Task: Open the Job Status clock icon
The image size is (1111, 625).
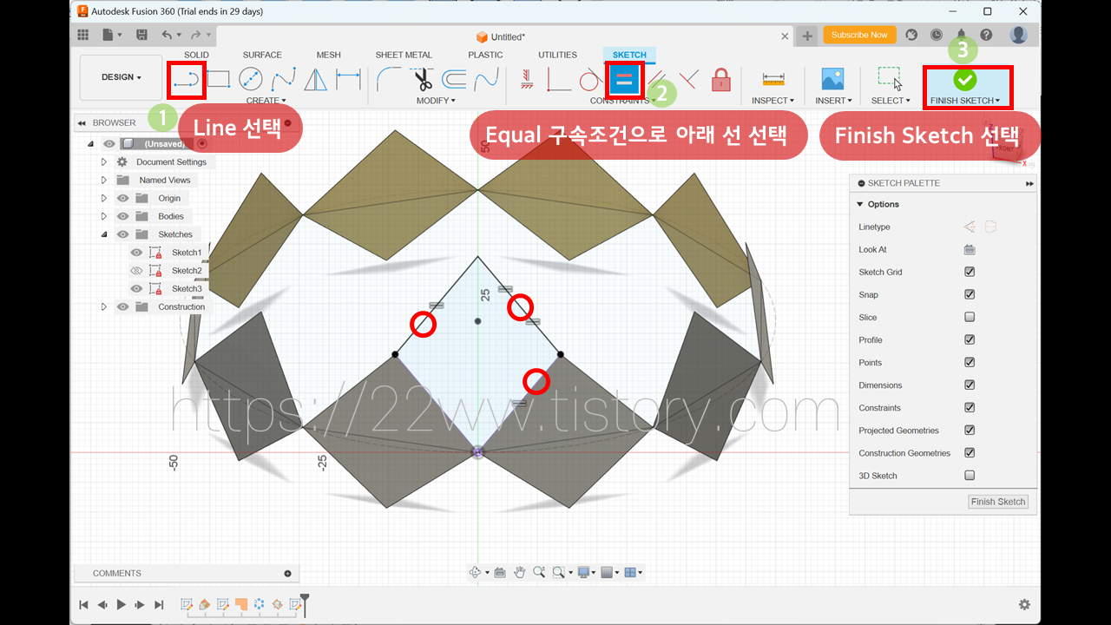Action: (937, 35)
